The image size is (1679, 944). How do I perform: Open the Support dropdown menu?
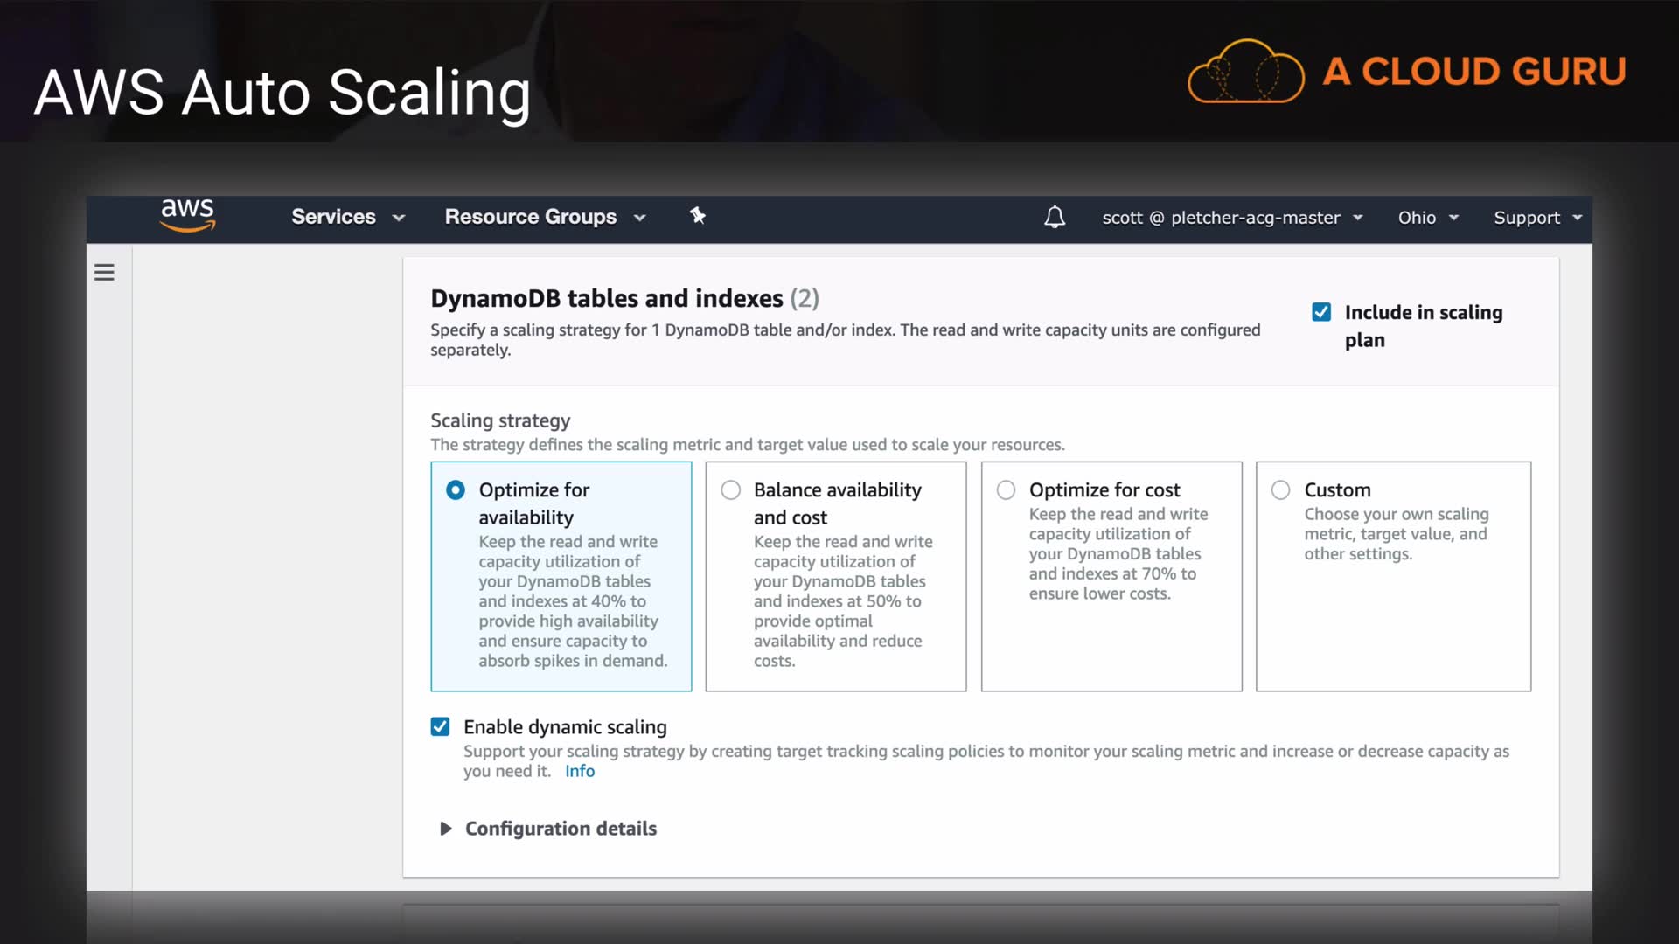click(x=1537, y=218)
